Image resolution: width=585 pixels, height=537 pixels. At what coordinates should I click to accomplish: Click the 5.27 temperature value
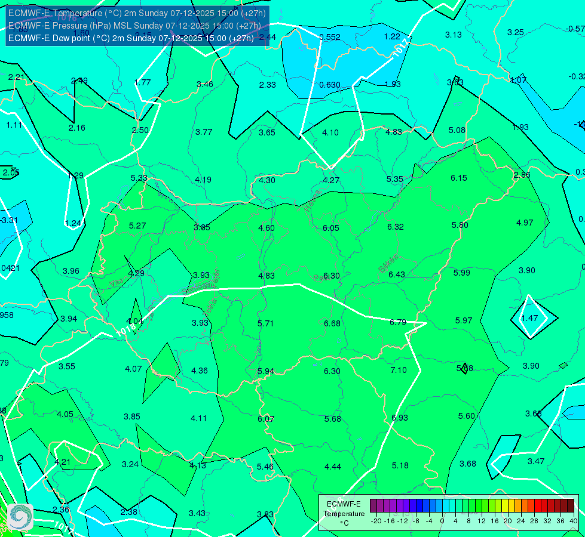pyautogui.click(x=137, y=226)
